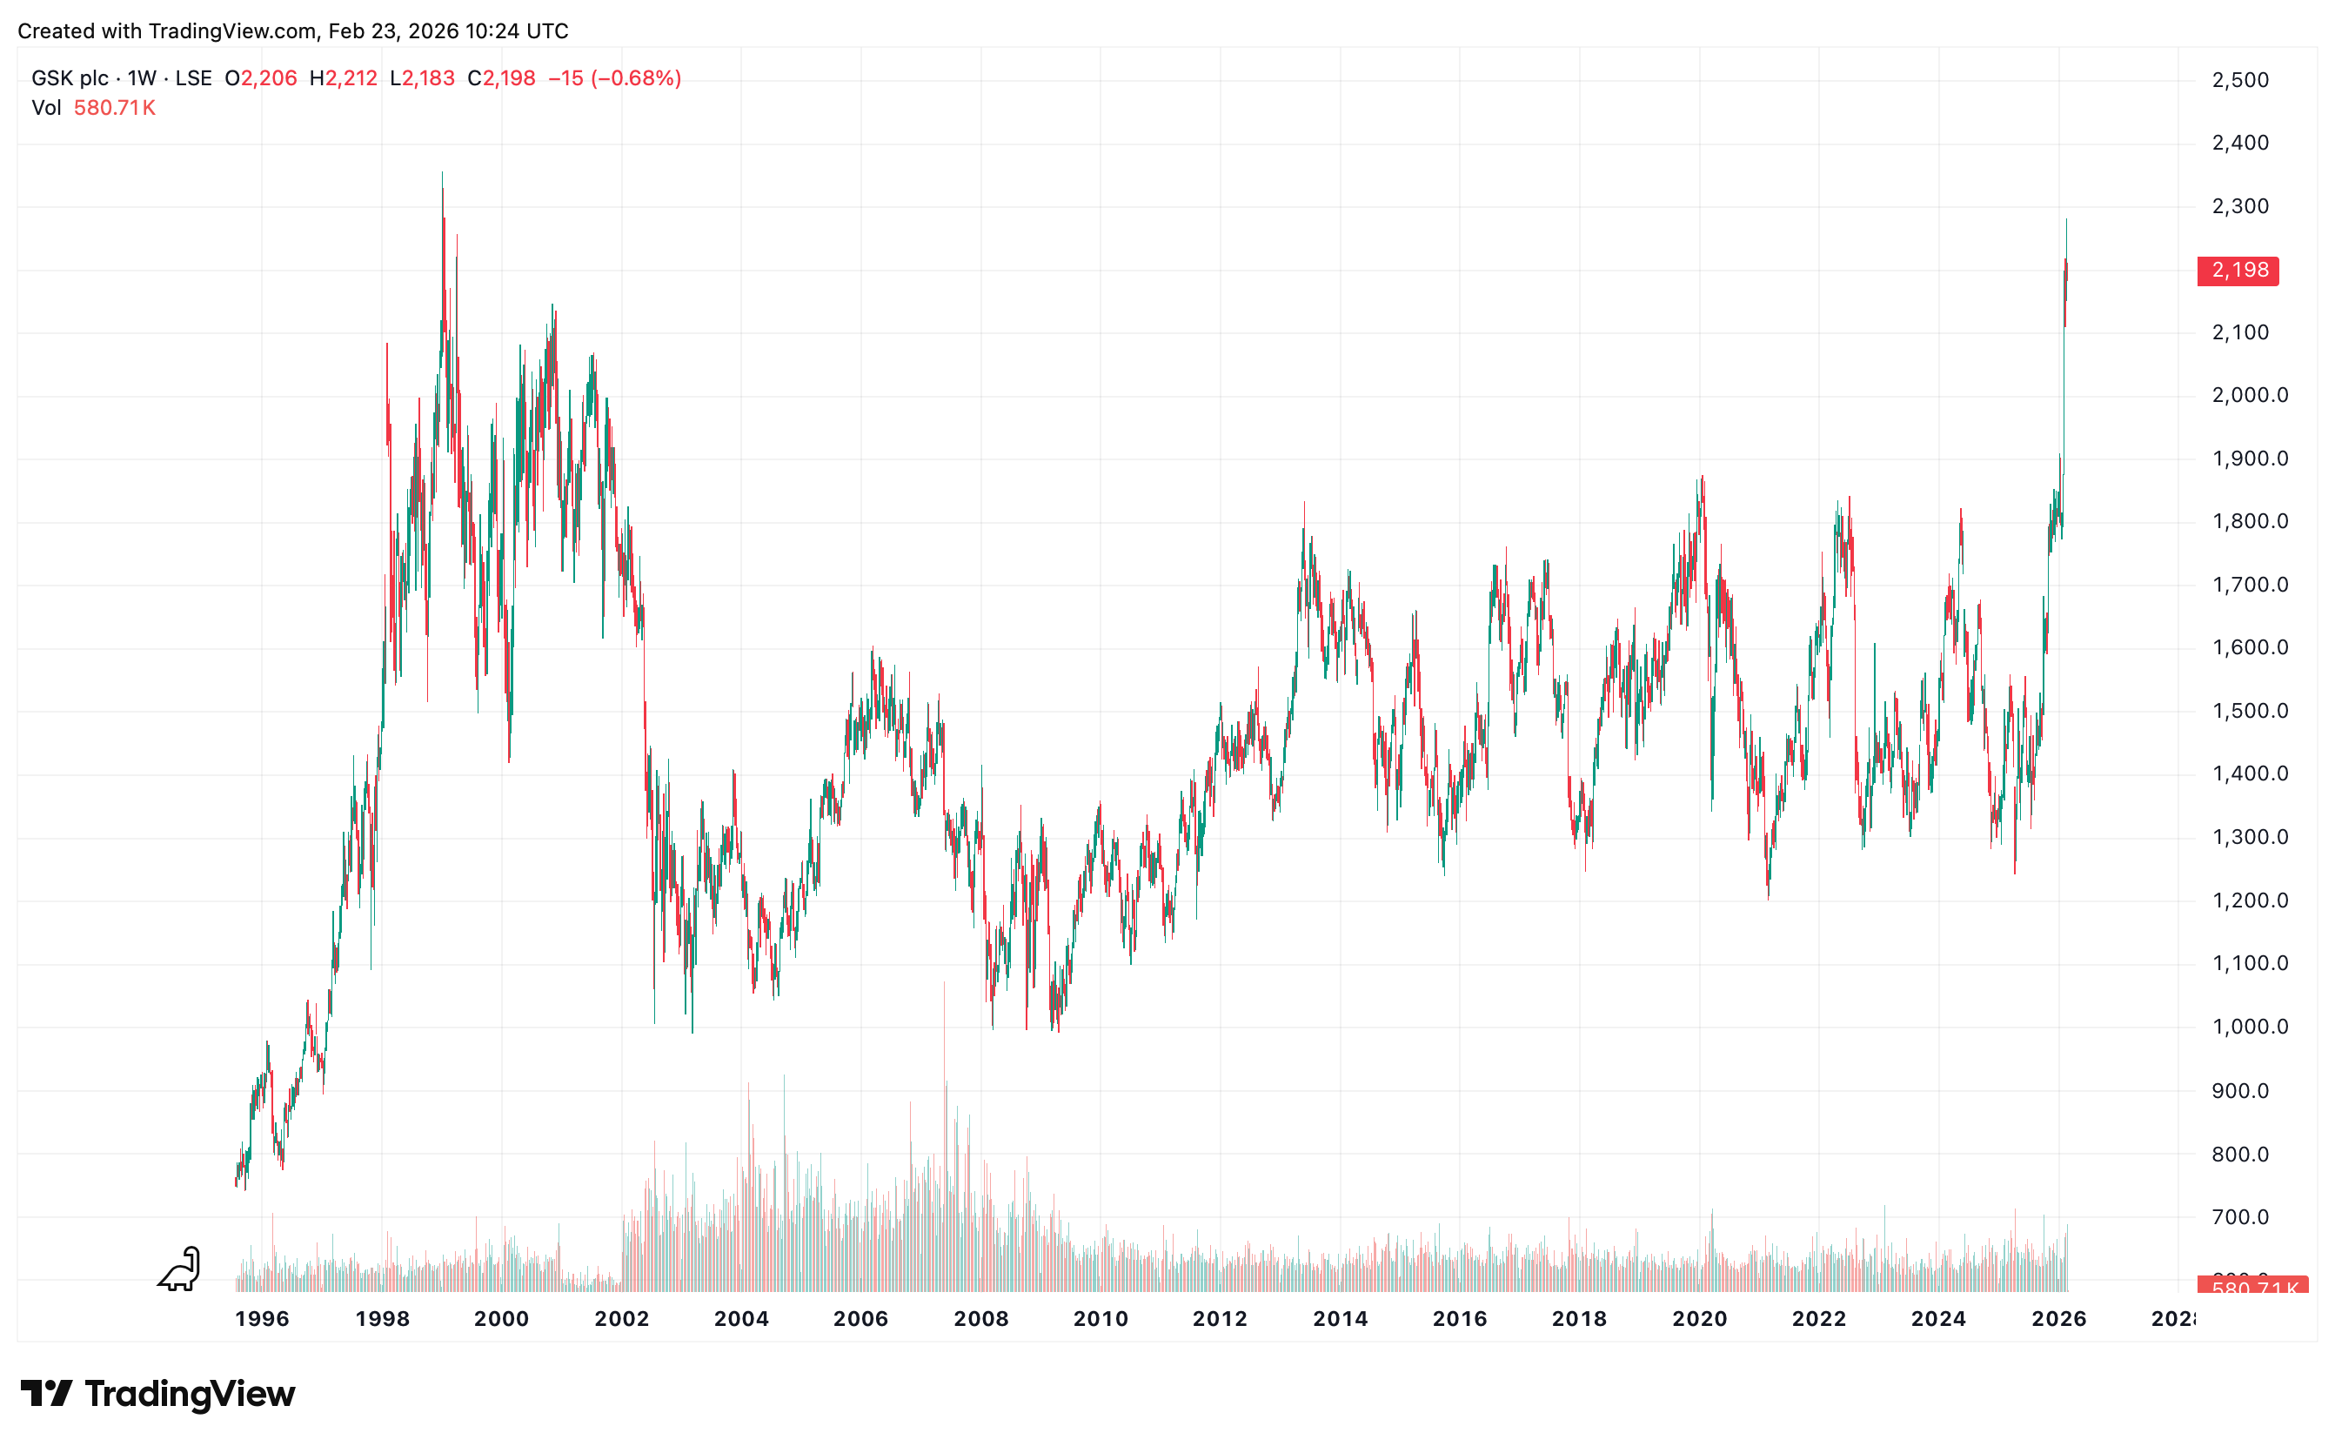The height and width of the screenshot is (1446, 2335).
Task: Click the Vol indicator label
Action: tap(46, 108)
